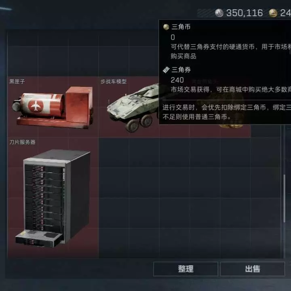This screenshot has width=291, height=291.
Task: Click the airplane emblem on black box
Action: (x=36, y=106)
